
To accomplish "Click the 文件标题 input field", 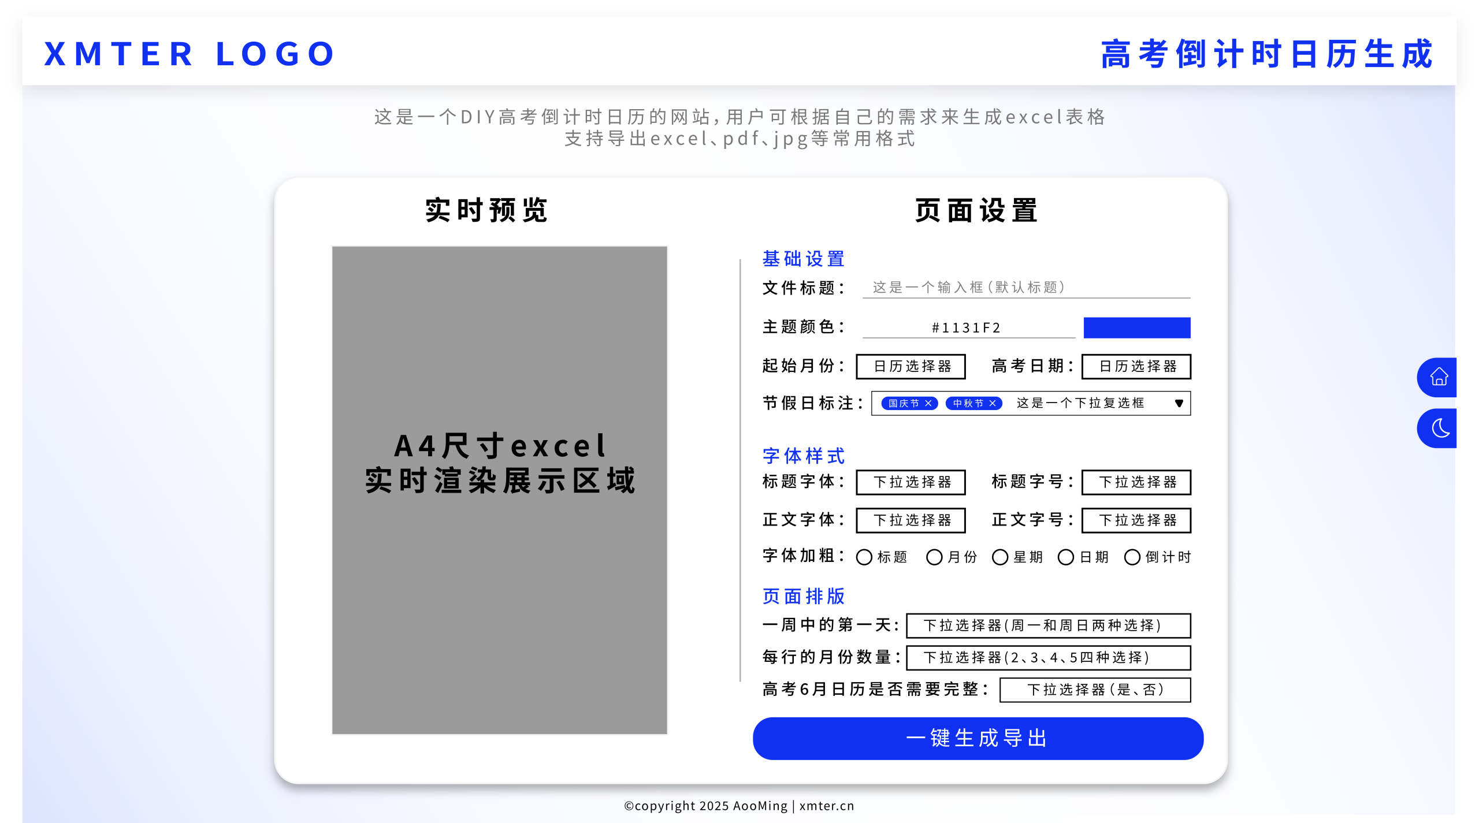I will click(1026, 288).
